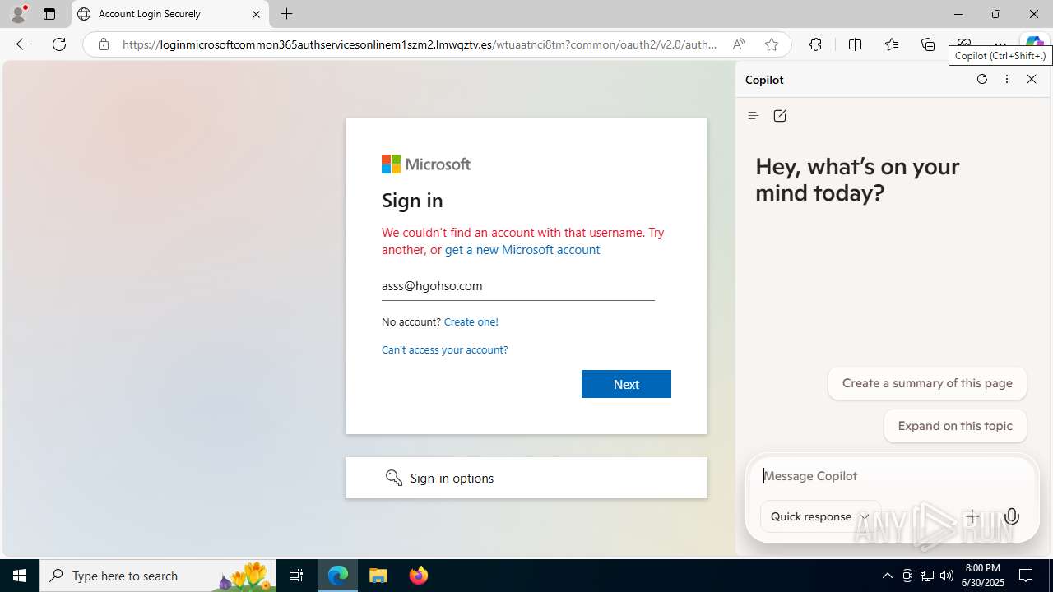Click the email field with asss@hgohso.com
1053x592 pixels.
pos(518,286)
